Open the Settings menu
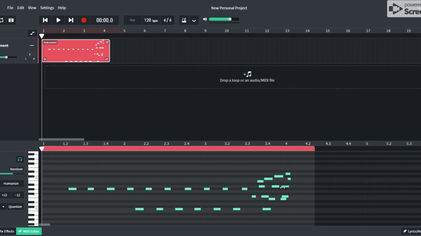 pyautogui.click(x=47, y=8)
